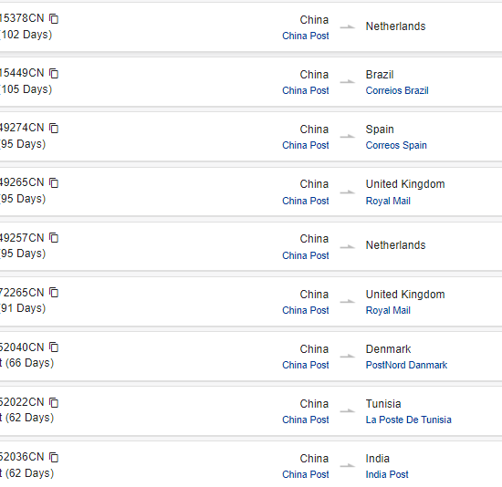The width and height of the screenshot is (502, 487).
Task: Open Royal Mail link in 72265CN row
Action: [388, 310]
